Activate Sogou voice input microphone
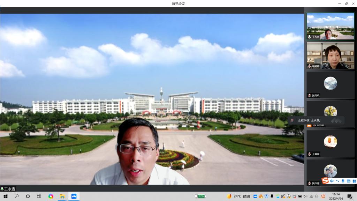Screen dimensions: 357x201 (343, 181)
